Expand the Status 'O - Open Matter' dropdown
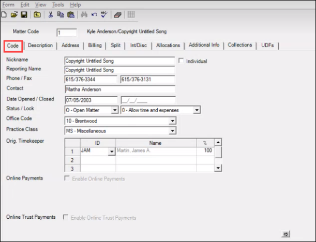316x242 pixels. click(114, 110)
